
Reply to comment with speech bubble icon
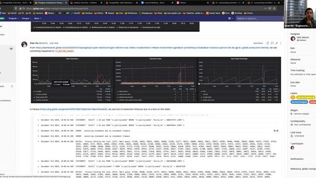coord(272,43)
